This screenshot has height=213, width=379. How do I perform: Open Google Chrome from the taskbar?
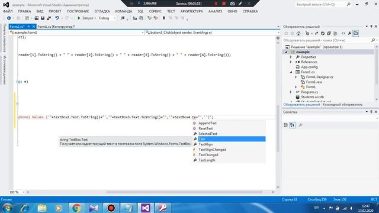76,208
